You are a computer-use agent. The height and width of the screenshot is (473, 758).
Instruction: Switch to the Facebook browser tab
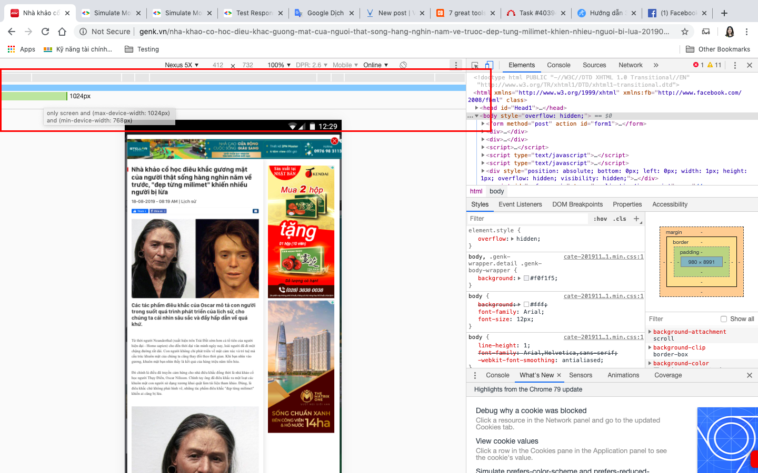pyautogui.click(x=678, y=13)
